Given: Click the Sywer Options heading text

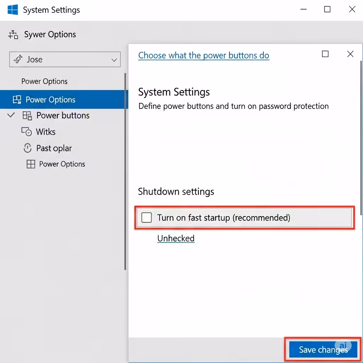Looking at the screenshot, I should 50,34.
